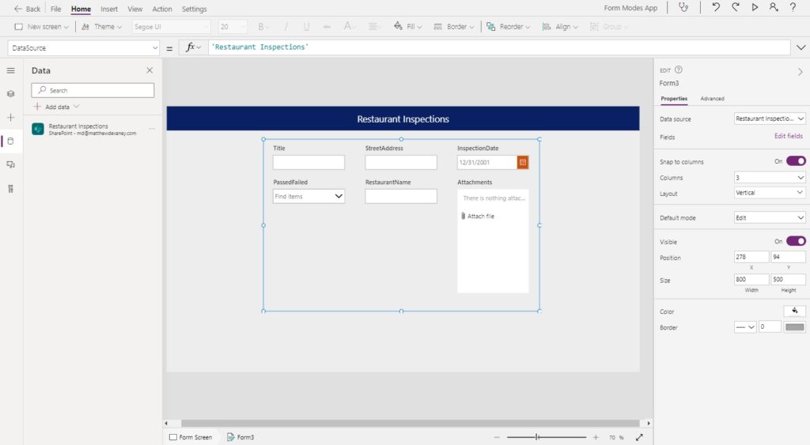
Task: Expand the DataSource property selector
Action: click(83, 48)
